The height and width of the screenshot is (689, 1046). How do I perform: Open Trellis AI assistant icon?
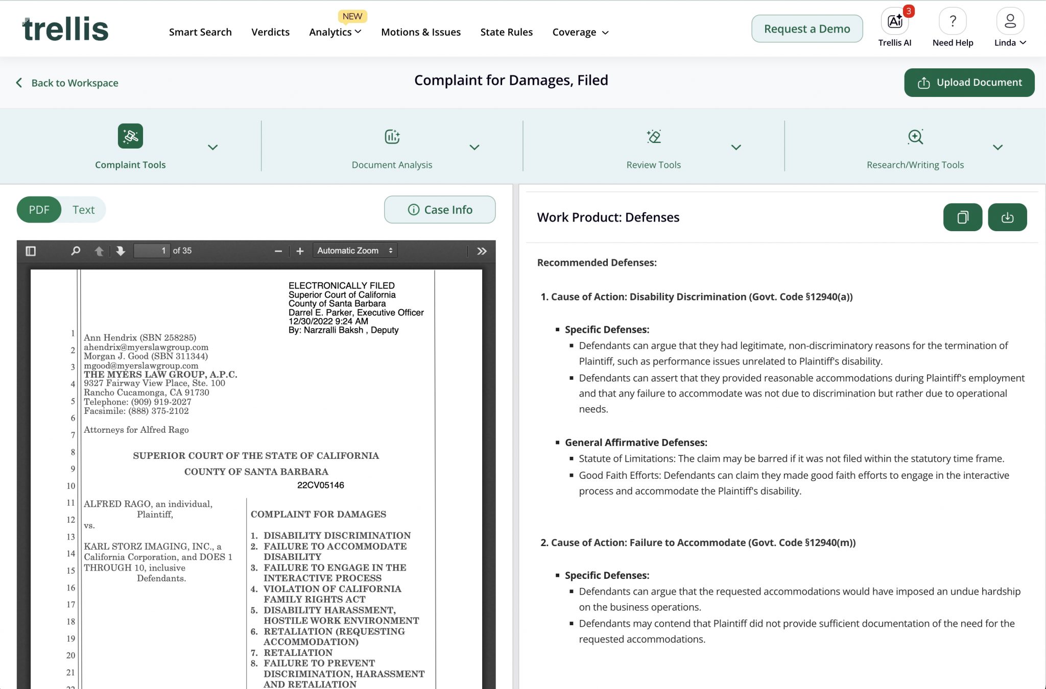(x=895, y=21)
